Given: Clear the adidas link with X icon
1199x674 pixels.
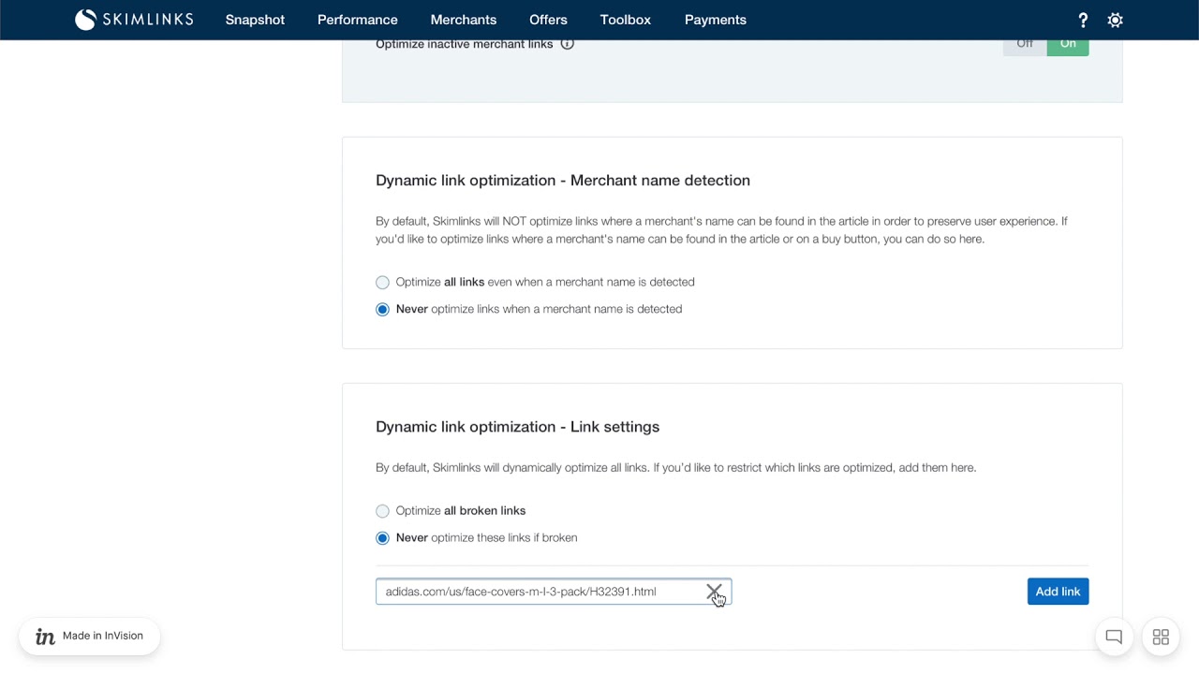Looking at the screenshot, I should coord(714,592).
